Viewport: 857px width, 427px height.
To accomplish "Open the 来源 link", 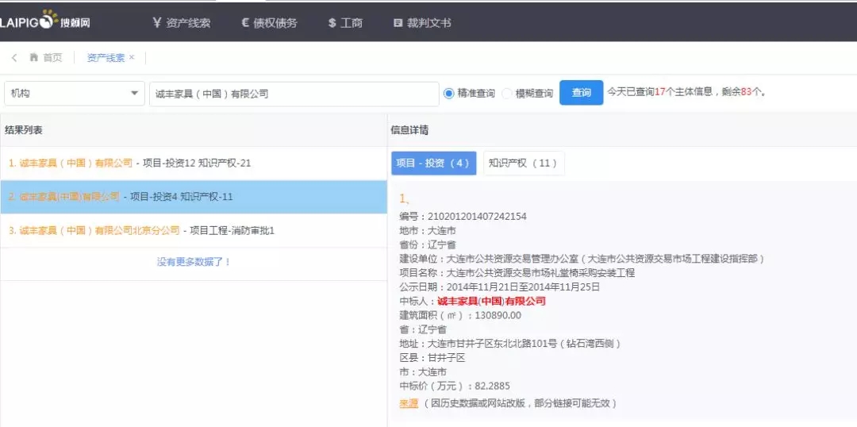I will click(409, 403).
